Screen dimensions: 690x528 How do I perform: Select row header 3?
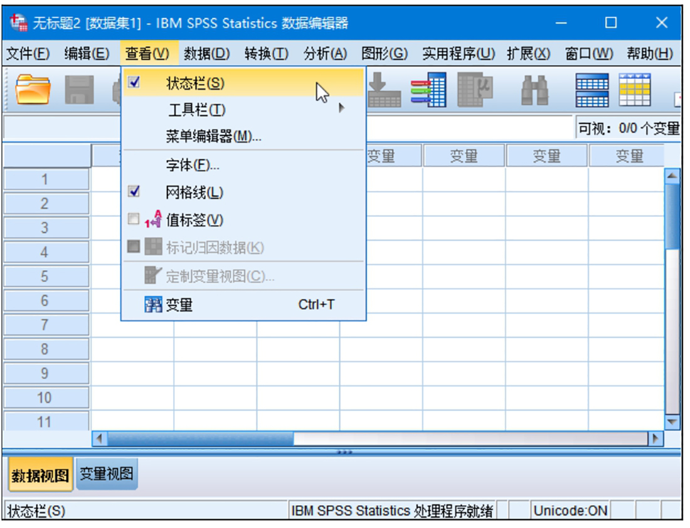tap(46, 228)
